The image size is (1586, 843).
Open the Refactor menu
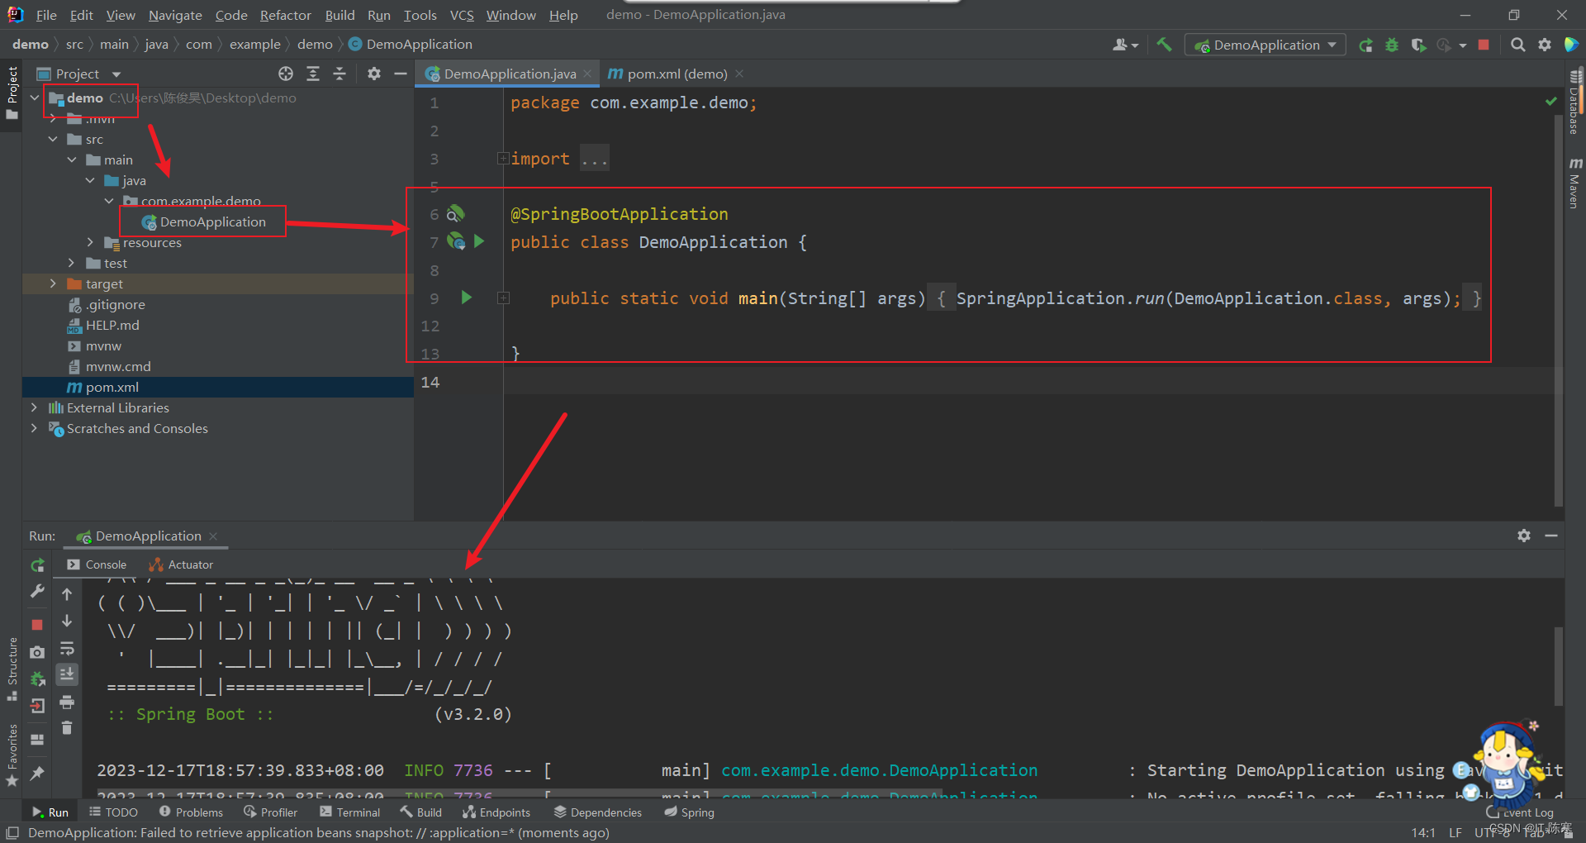[285, 15]
